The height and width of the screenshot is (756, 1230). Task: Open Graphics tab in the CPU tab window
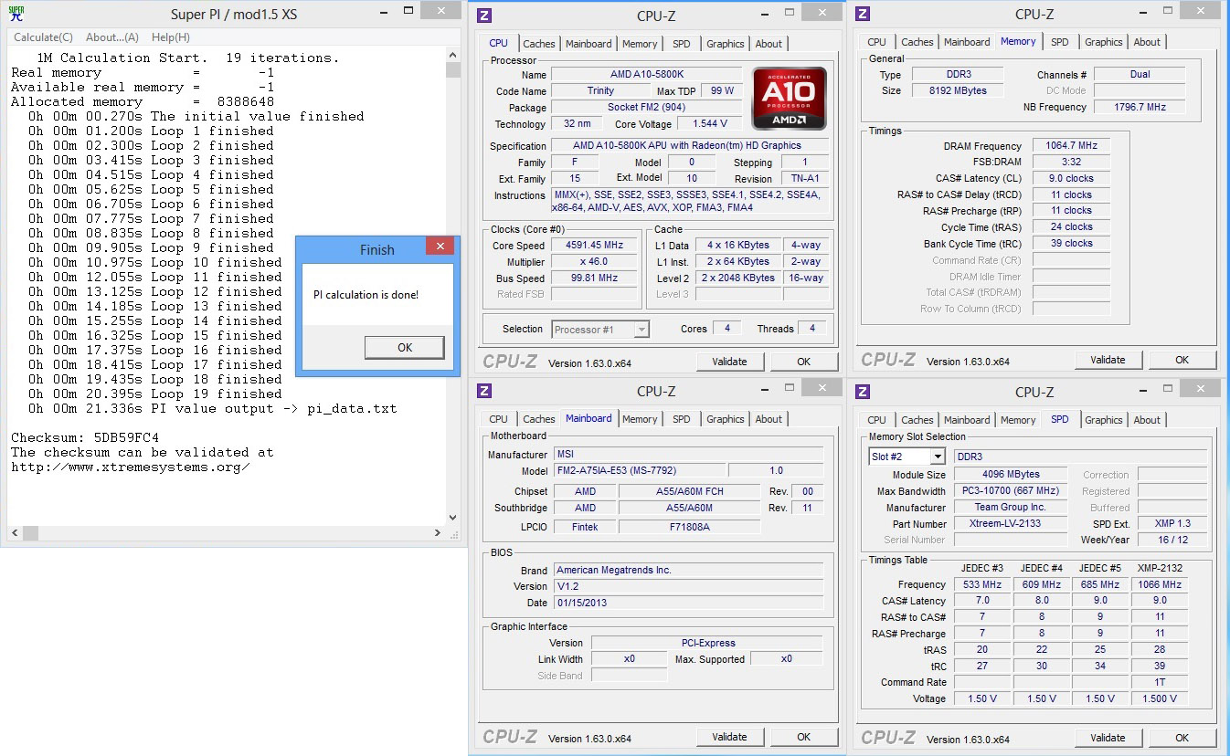tap(726, 44)
